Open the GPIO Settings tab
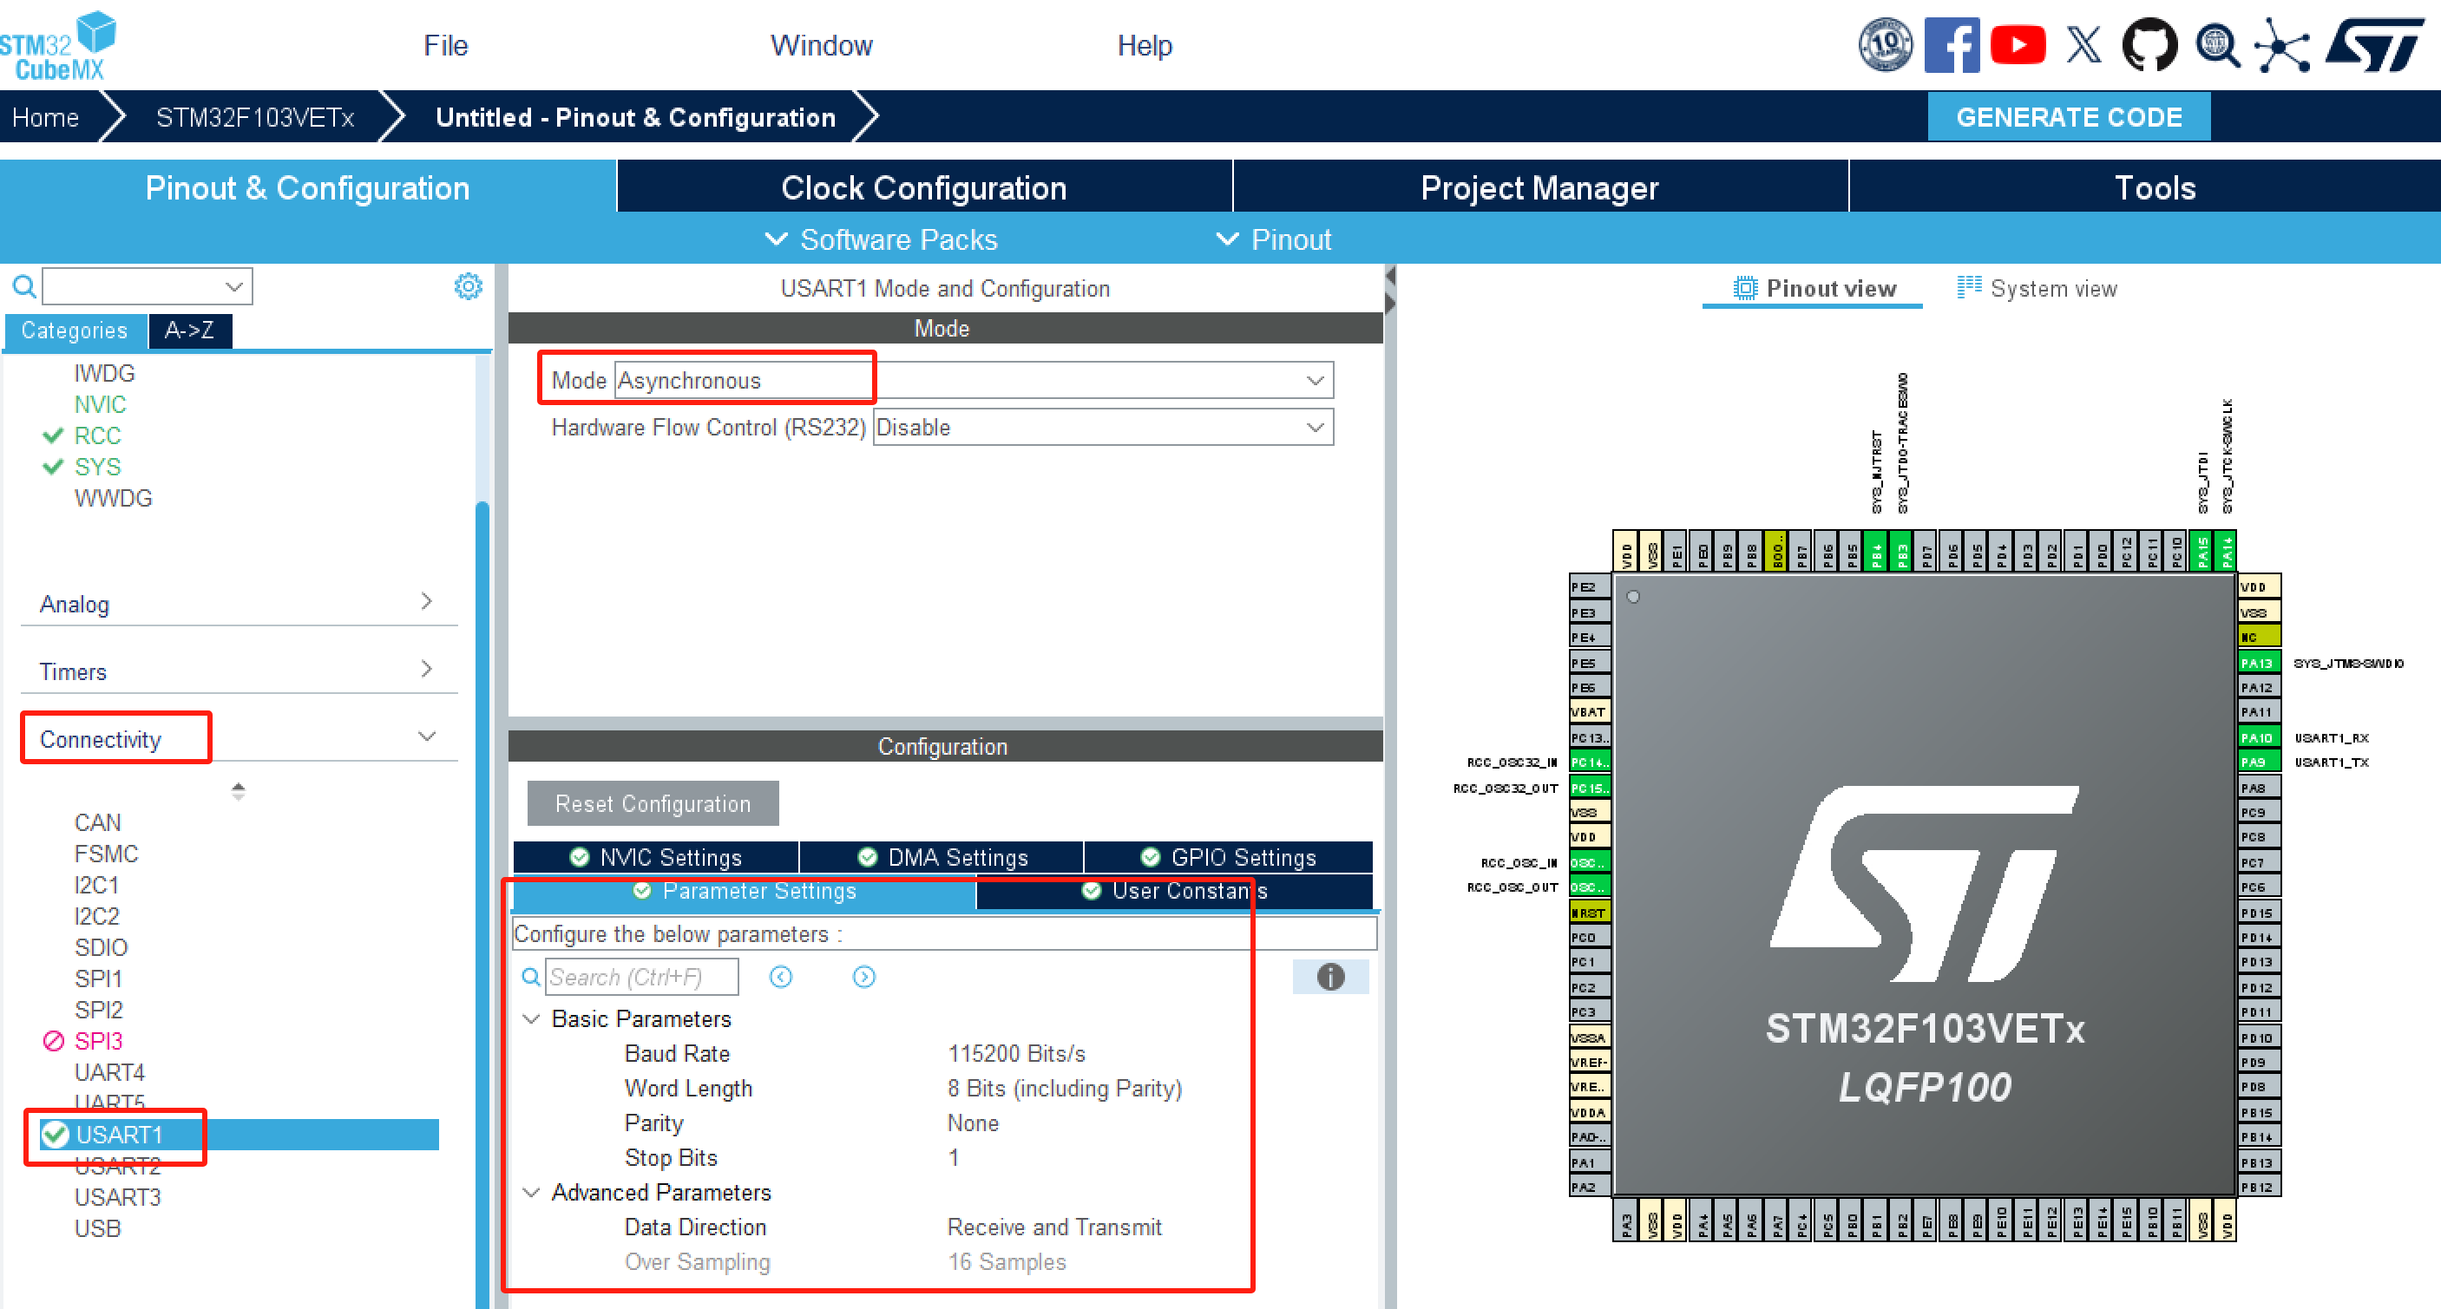This screenshot has height=1309, width=2441. pos(1228,857)
